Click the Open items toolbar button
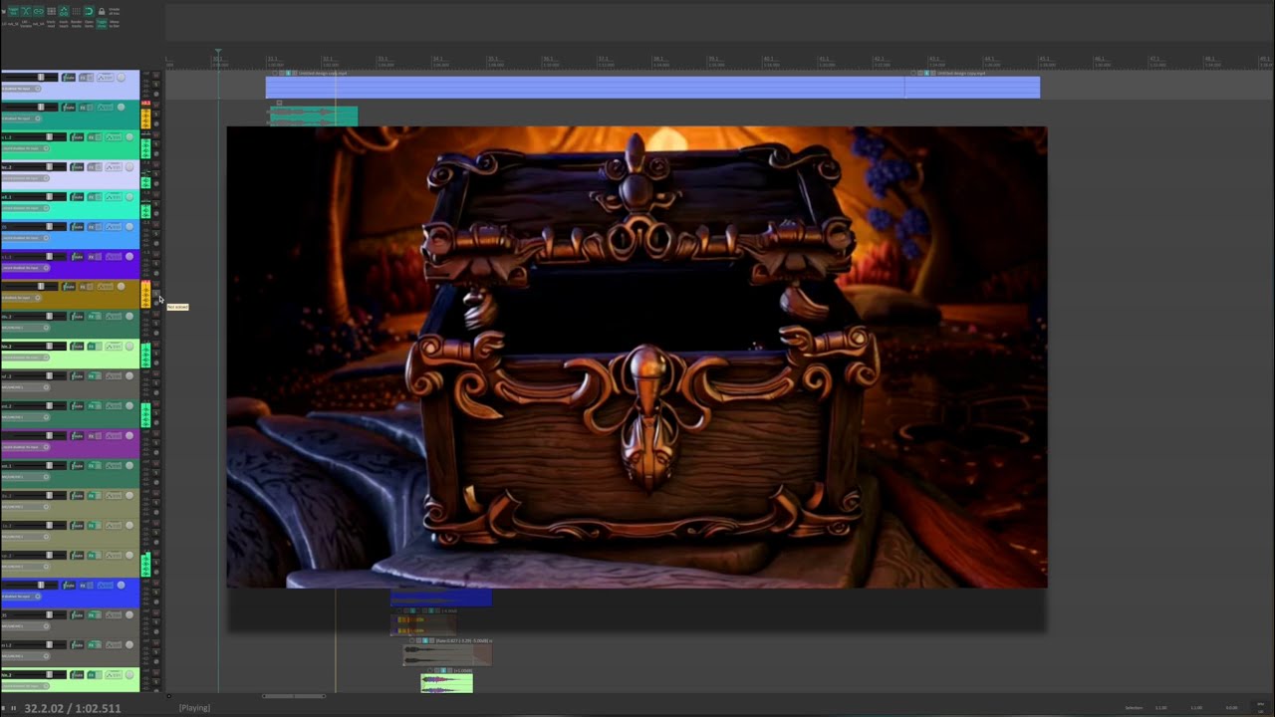Viewport: 1275px width, 717px height. tap(89, 24)
